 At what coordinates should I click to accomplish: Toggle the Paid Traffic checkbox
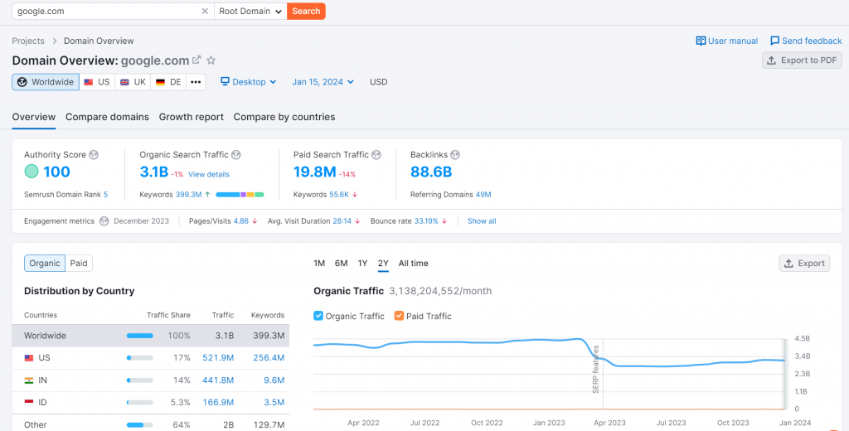399,316
